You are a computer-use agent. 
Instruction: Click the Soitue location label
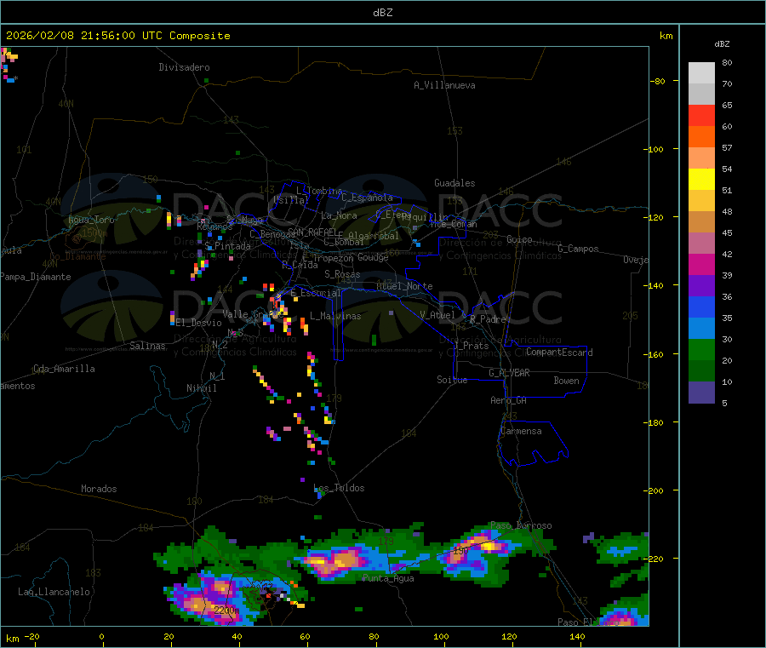click(x=452, y=380)
